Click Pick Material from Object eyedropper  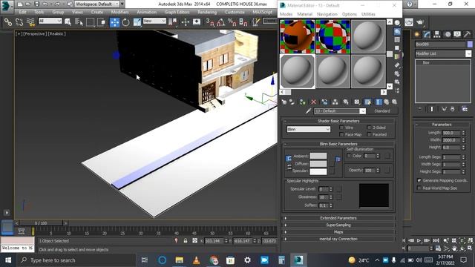pyautogui.click(x=309, y=111)
